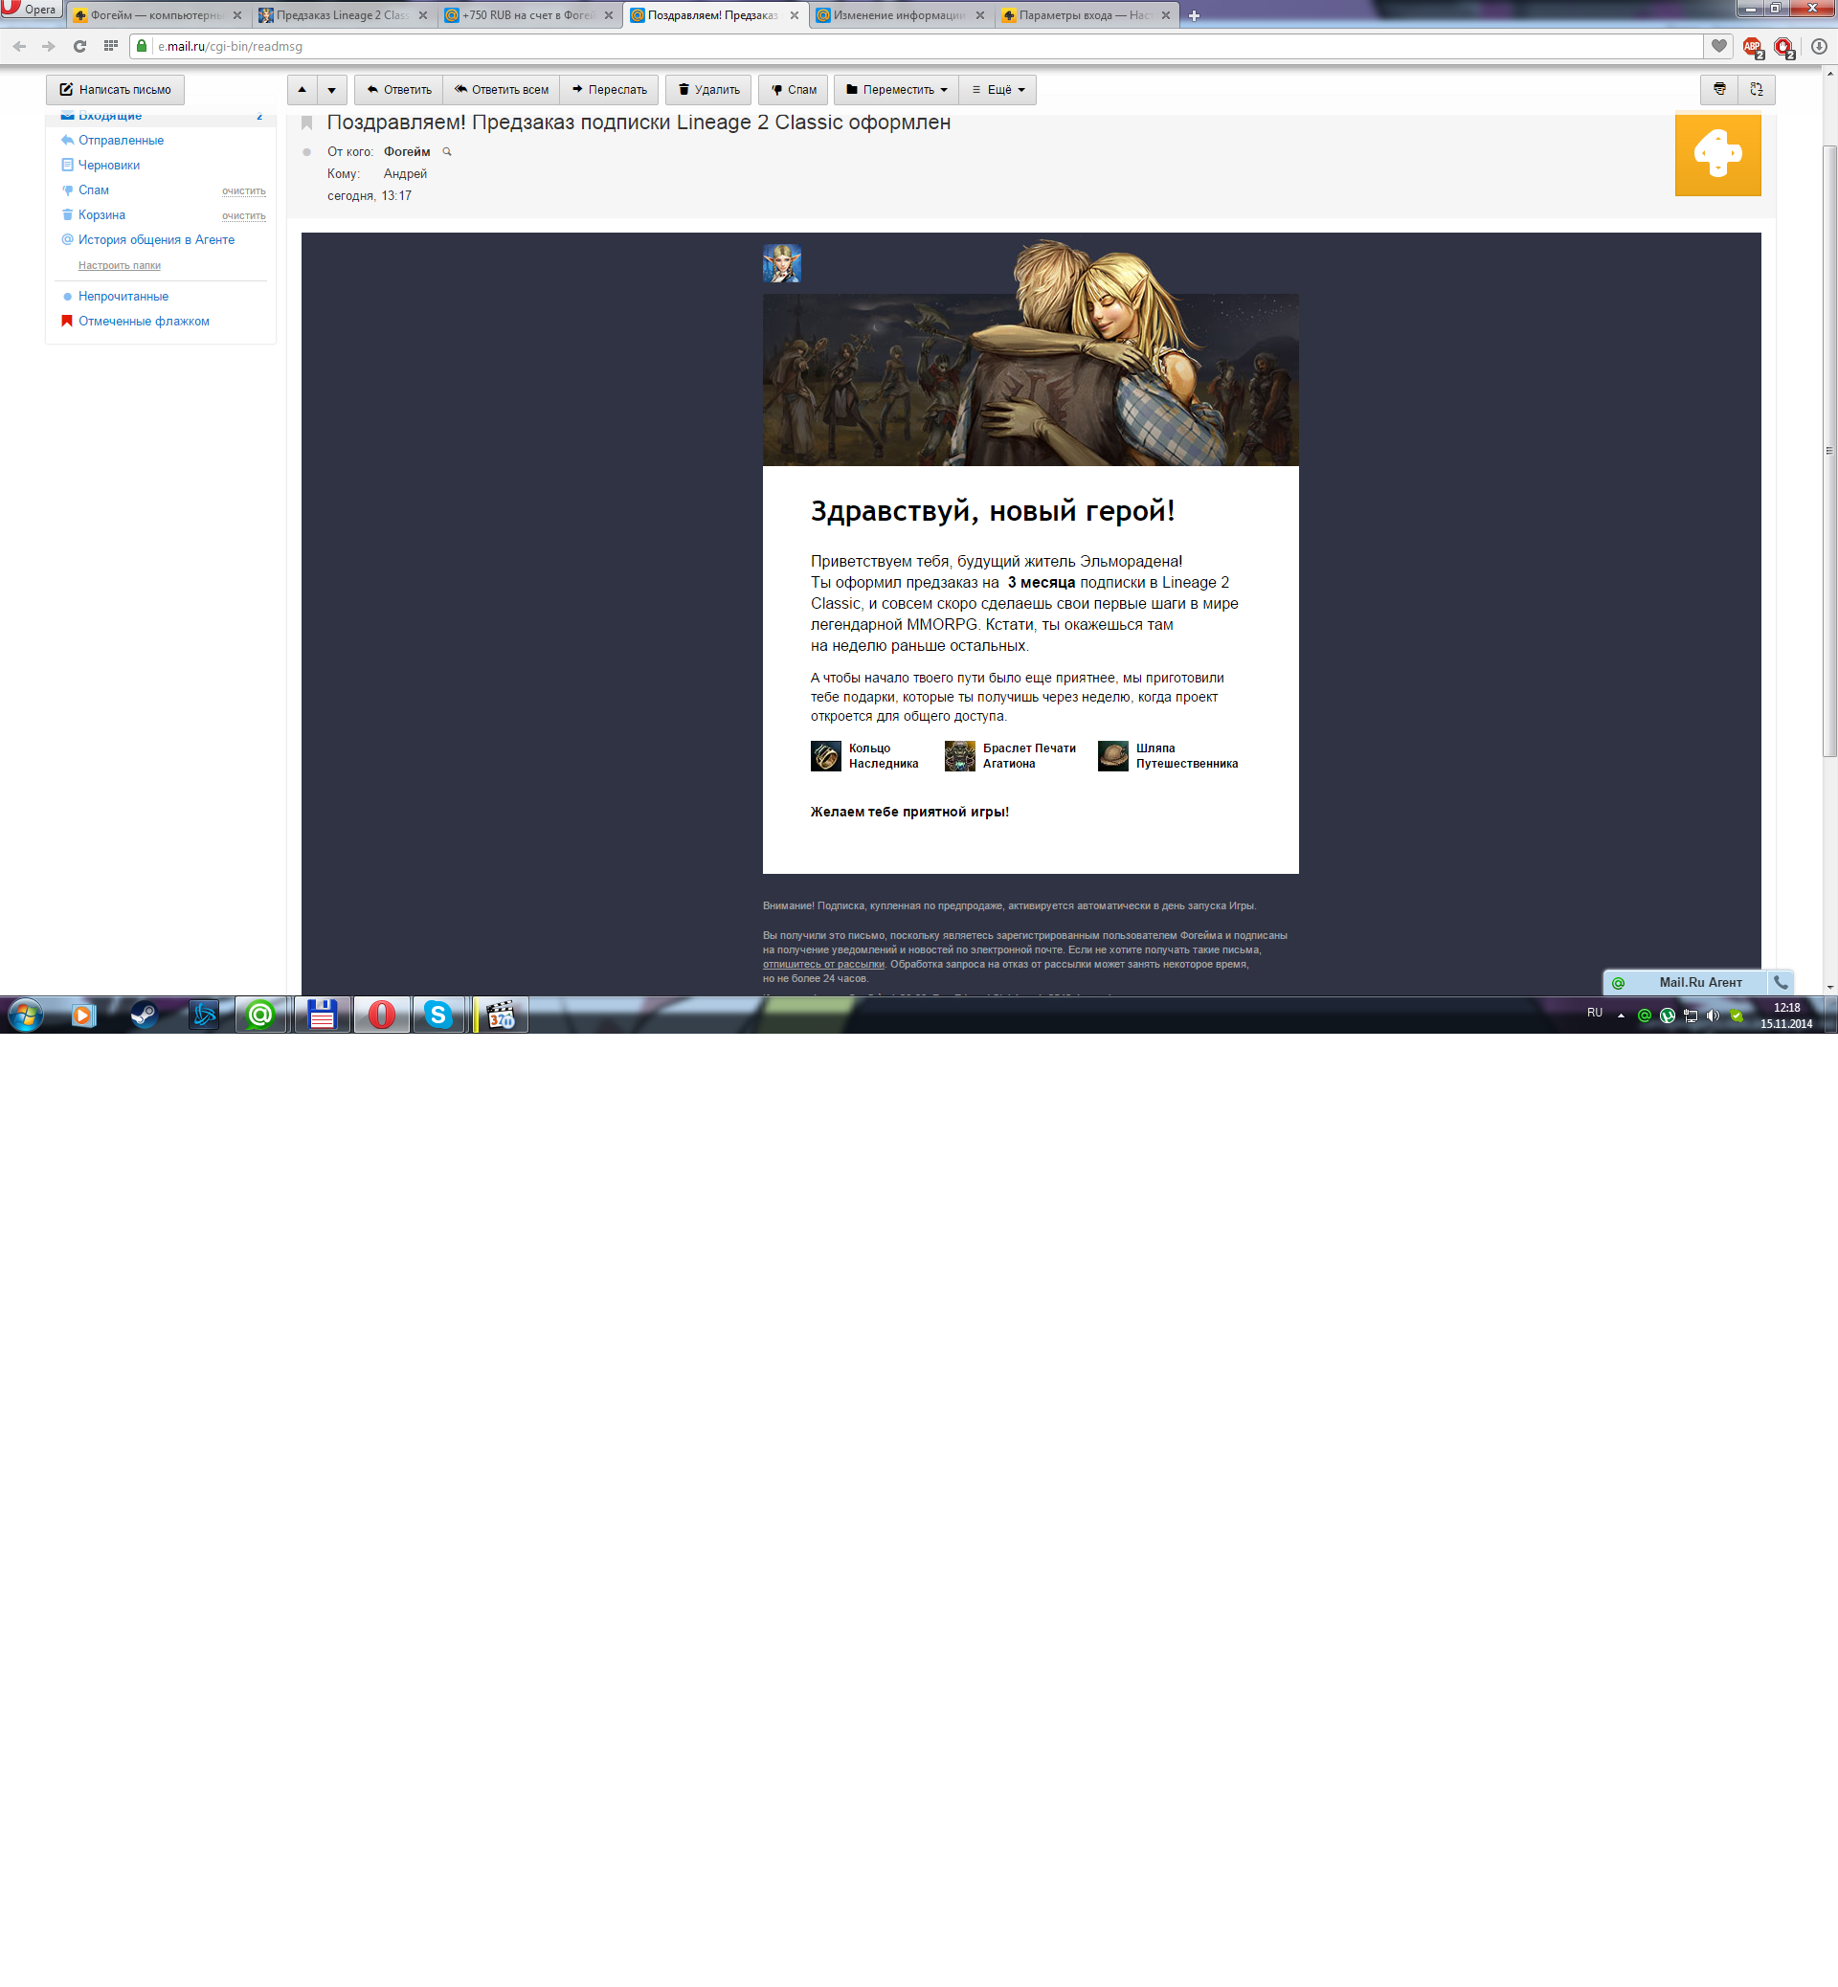Click the print icon in mail toolbar
1838x1987 pixels.
coord(1718,90)
